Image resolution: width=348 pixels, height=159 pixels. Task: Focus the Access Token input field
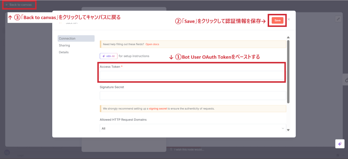point(191,75)
